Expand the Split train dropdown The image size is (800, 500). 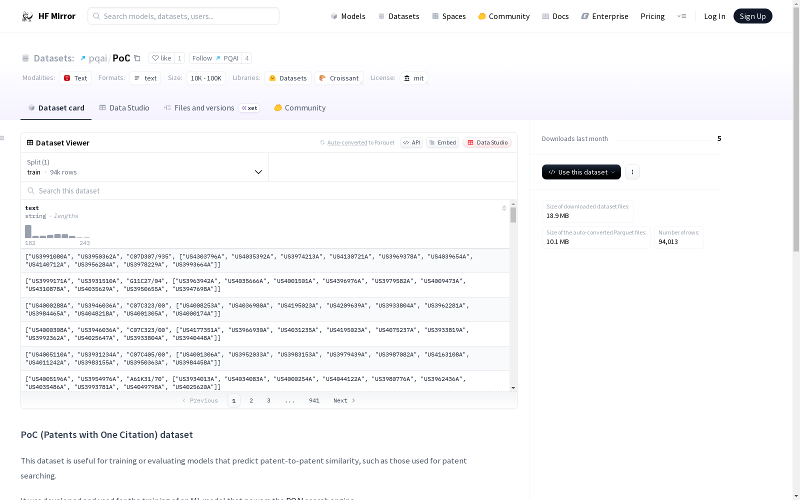(x=145, y=167)
